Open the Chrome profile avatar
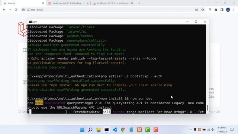The height and width of the screenshot is (134, 238). coord(228,10)
